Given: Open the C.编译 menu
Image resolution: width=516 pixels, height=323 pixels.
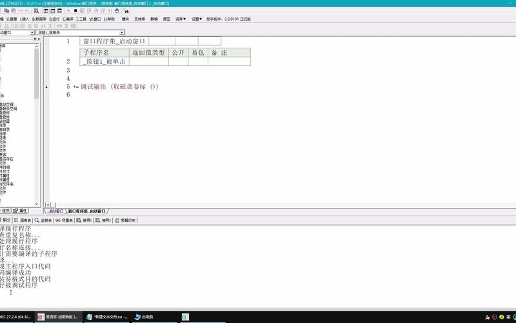Looking at the screenshot, I should [x=68, y=19].
